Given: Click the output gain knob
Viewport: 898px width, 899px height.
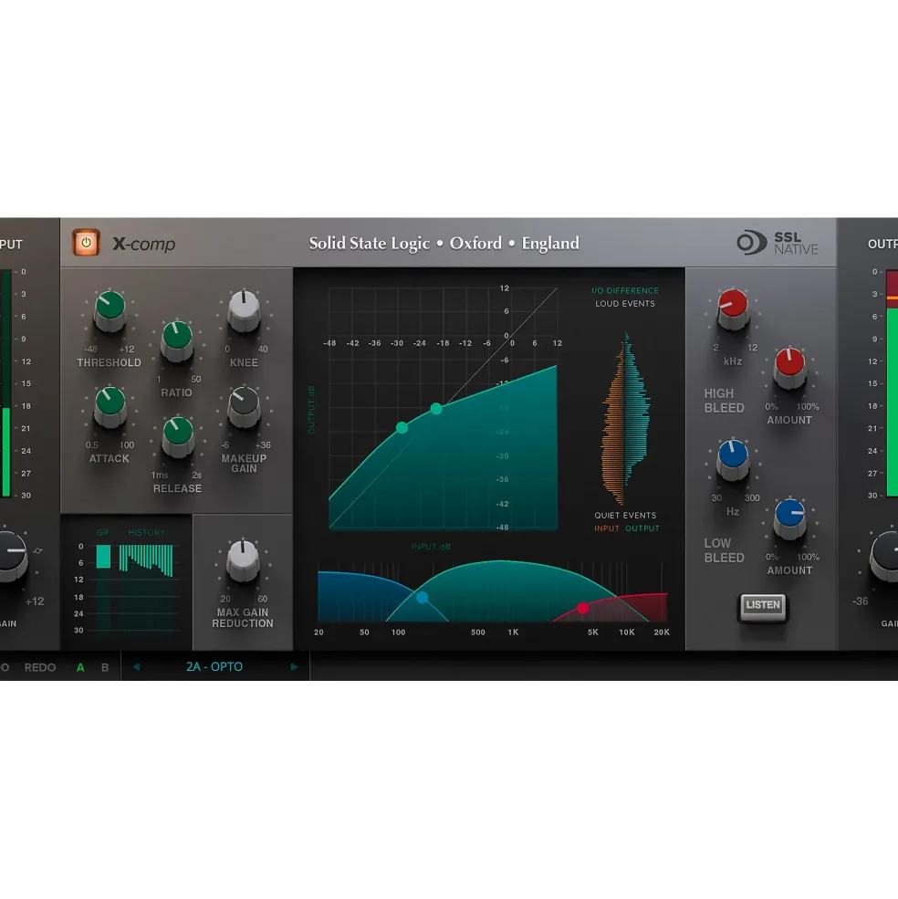Looking at the screenshot, I should [886, 556].
